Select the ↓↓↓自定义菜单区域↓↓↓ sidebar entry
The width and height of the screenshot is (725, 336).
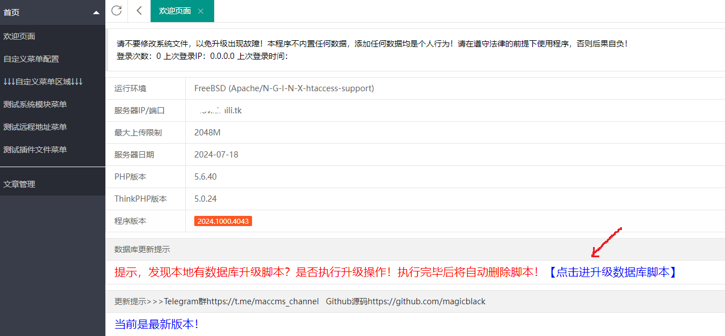(x=42, y=82)
